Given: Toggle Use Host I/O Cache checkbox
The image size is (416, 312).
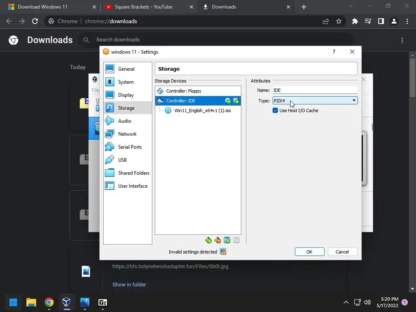Looking at the screenshot, I should pyautogui.click(x=275, y=110).
